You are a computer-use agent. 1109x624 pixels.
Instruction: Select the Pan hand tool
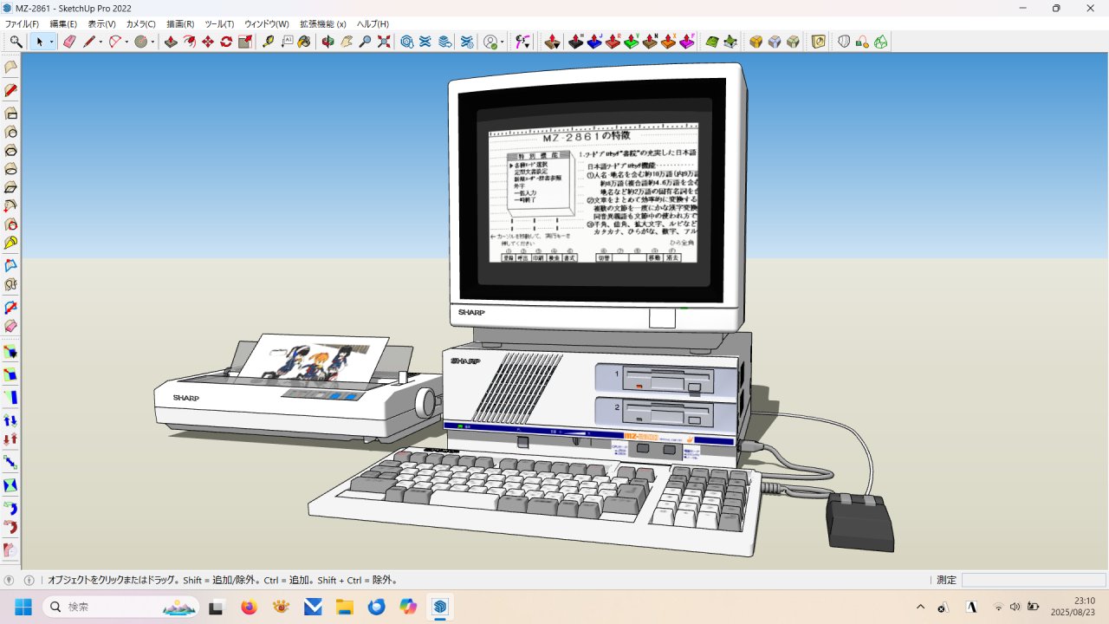tap(347, 42)
